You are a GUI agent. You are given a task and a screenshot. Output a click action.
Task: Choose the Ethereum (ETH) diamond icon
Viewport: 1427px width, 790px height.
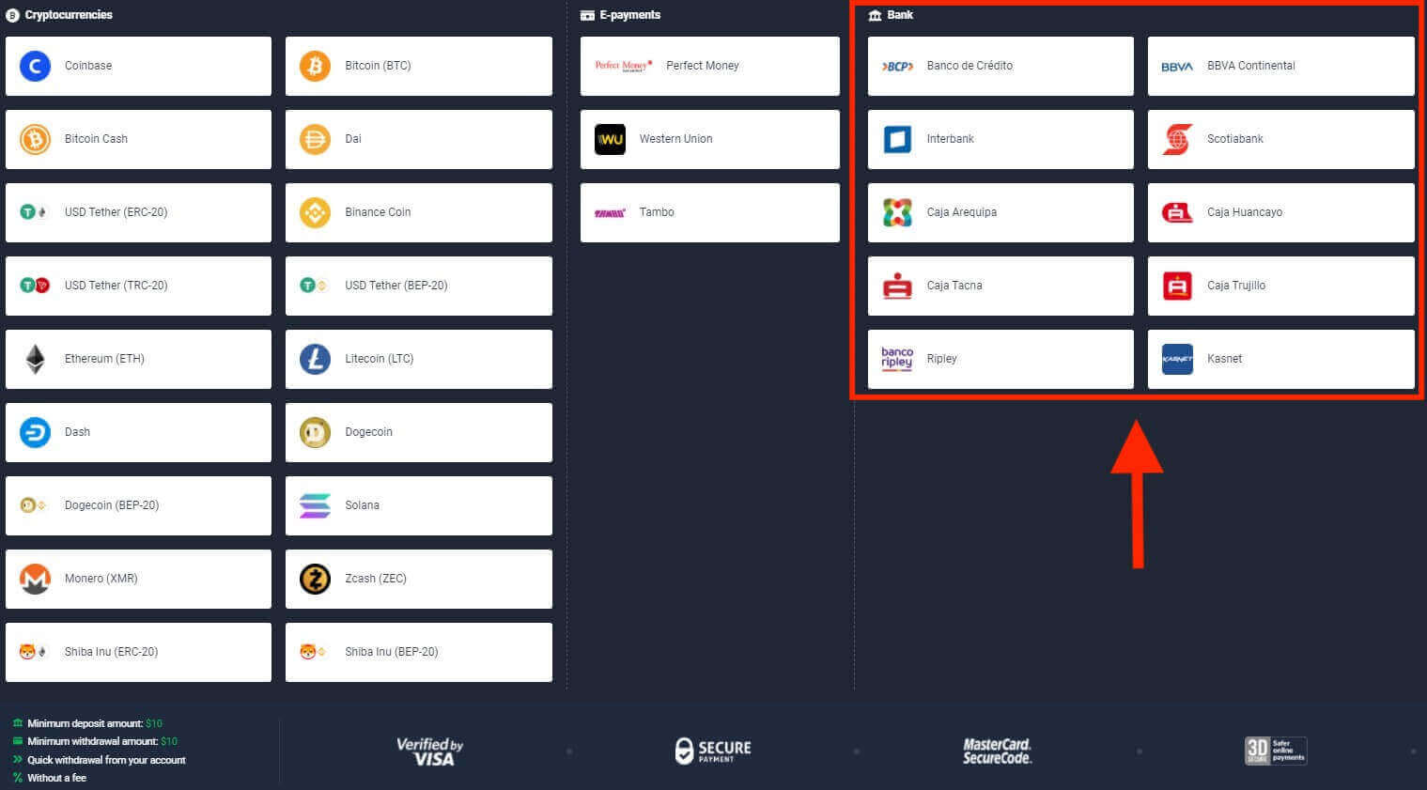tap(35, 359)
